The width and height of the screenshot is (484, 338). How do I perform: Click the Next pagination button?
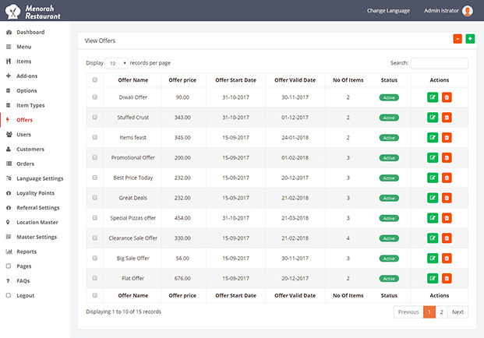[458, 312]
